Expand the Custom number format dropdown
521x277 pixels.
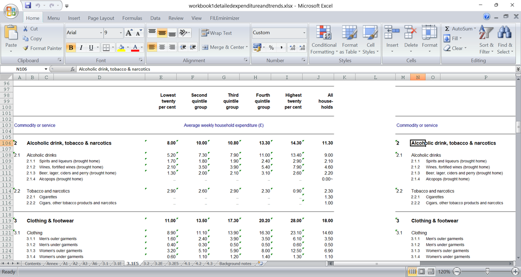tap(304, 33)
